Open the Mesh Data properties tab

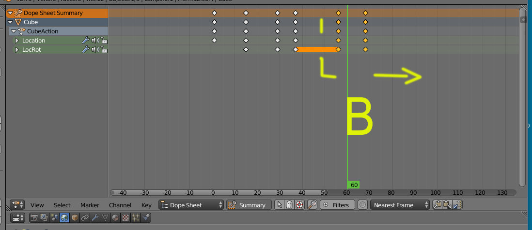(x=105, y=217)
